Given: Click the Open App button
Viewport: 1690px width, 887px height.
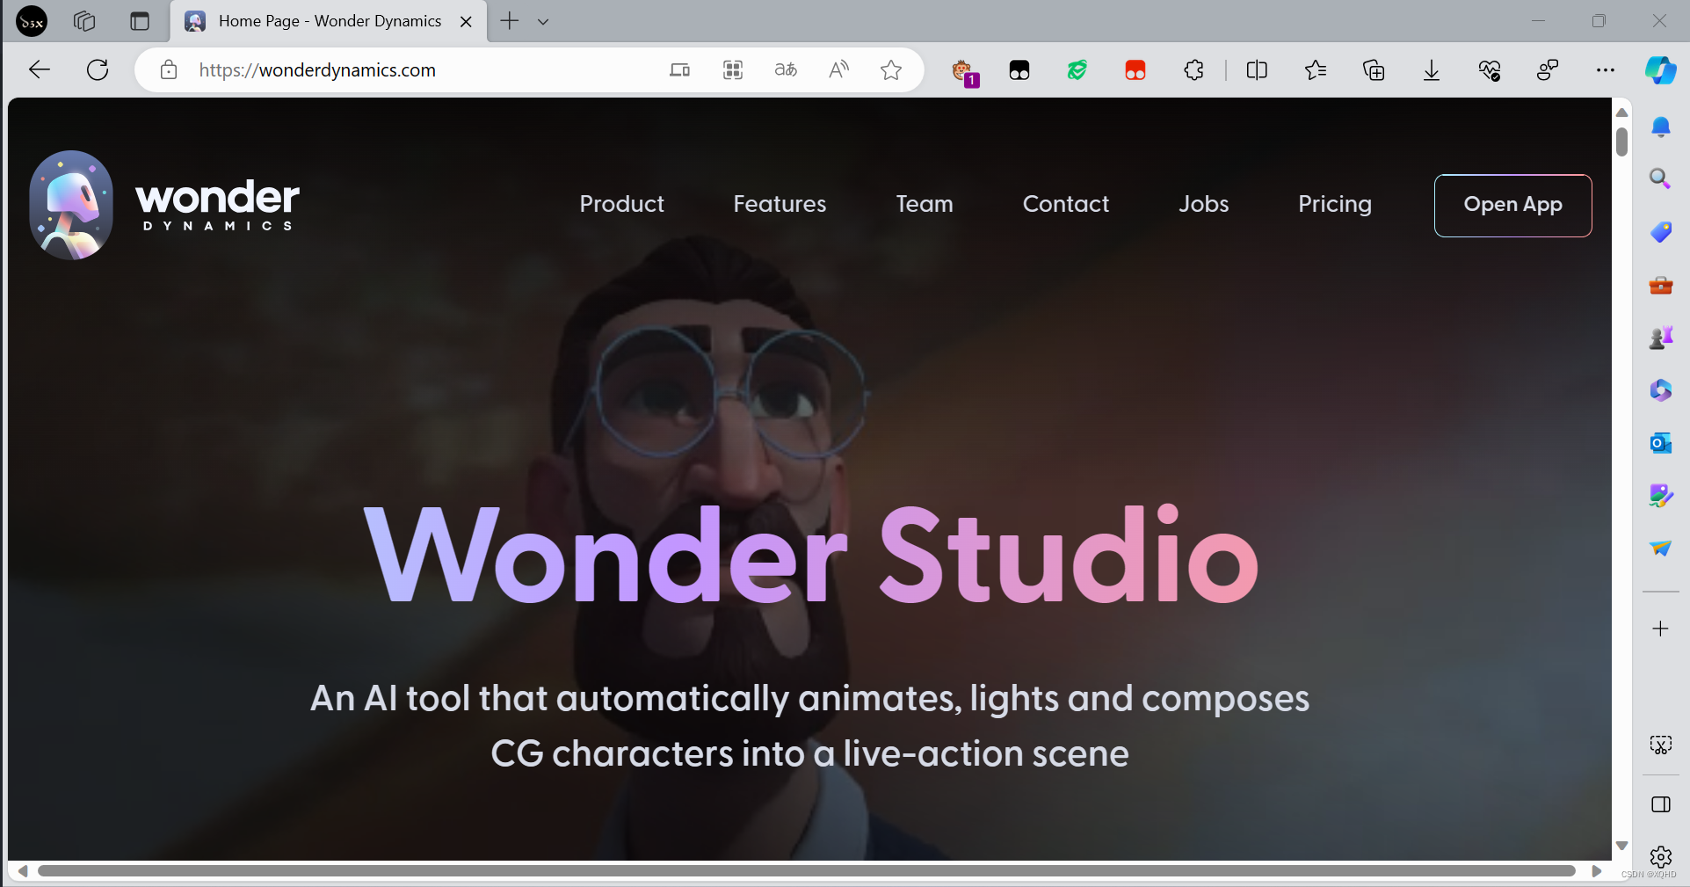Looking at the screenshot, I should point(1512,205).
